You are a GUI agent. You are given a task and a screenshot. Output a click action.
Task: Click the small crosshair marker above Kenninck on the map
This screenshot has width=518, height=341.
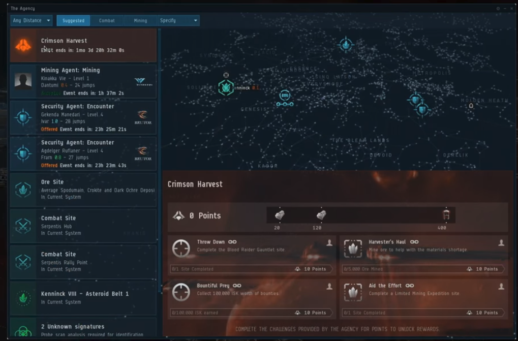[x=226, y=75]
